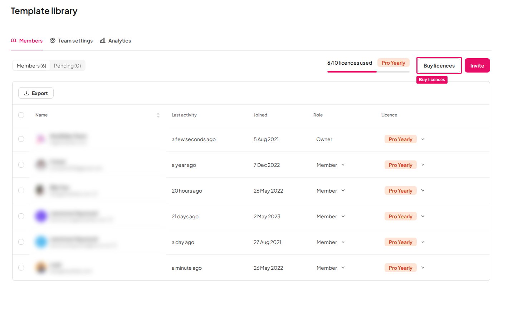
Task: Click the licences used progress bar
Action: (368, 72)
